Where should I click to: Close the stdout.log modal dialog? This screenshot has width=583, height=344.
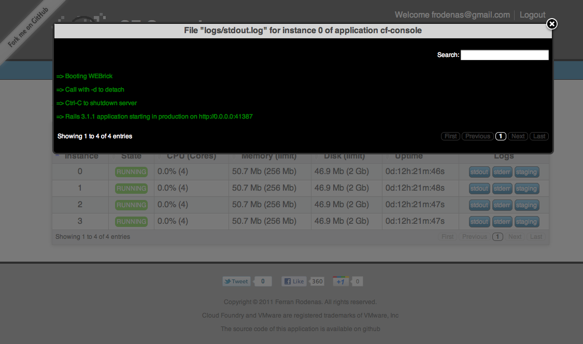[x=552, y=24]
